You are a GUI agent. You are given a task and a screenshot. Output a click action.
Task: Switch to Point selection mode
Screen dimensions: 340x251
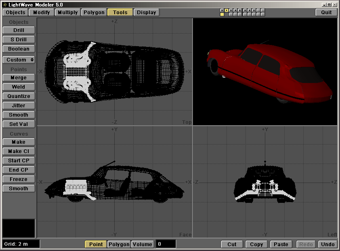[x=96, y=244]
